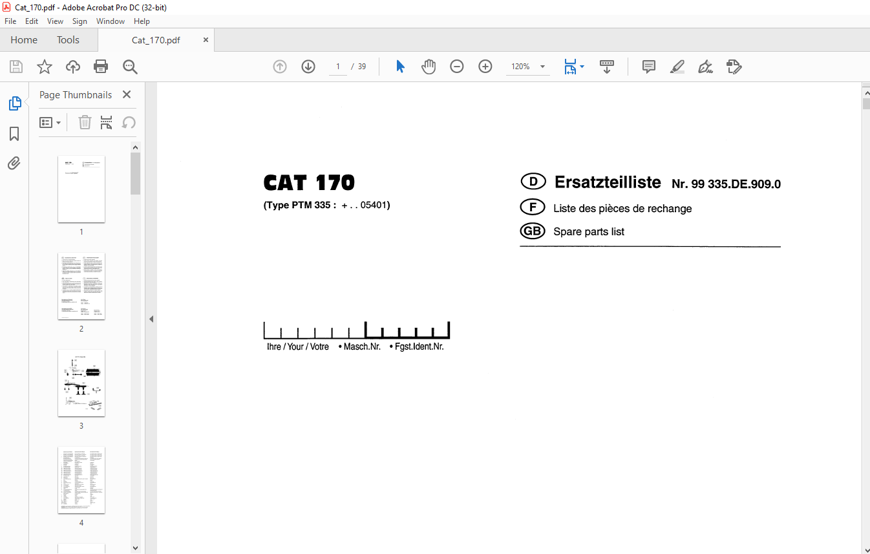Screen dimensions: 870x554
Task: Click the Nr. 99 335.DE.909.0 text
Action: [x=726, y=184]
